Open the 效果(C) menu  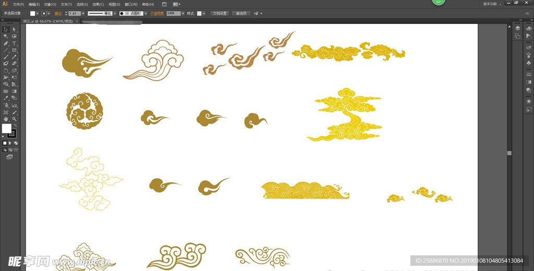(x=99, y=4)
